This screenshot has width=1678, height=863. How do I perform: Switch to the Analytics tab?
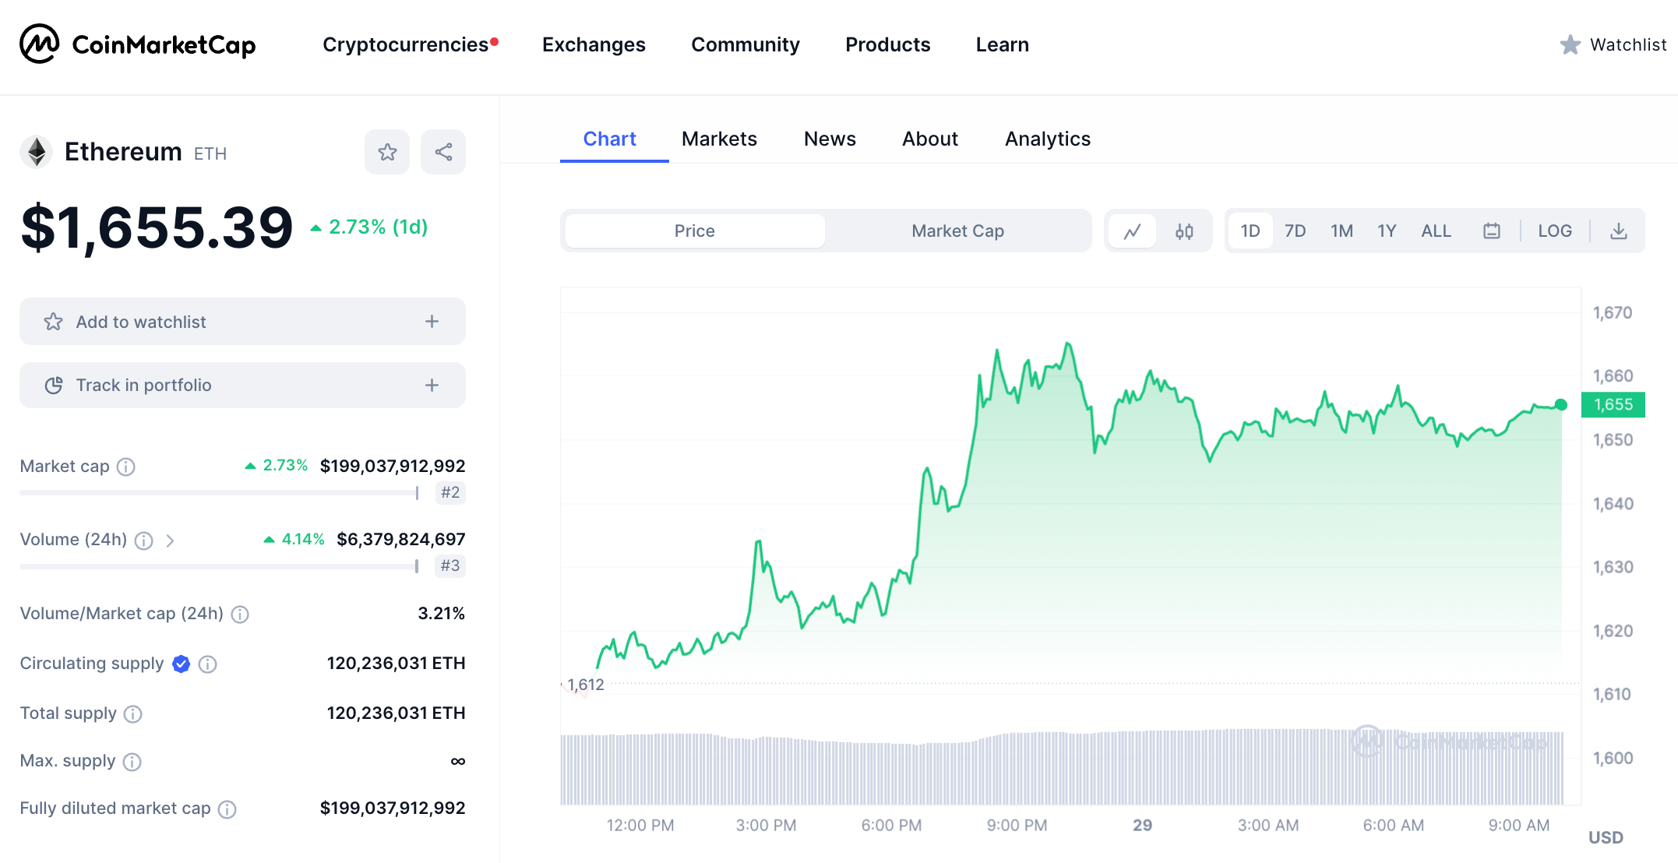(x=1048, y=139)
